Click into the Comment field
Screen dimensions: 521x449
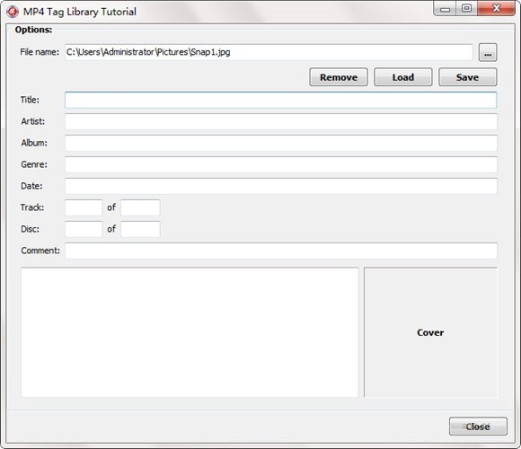pos(281,251)
